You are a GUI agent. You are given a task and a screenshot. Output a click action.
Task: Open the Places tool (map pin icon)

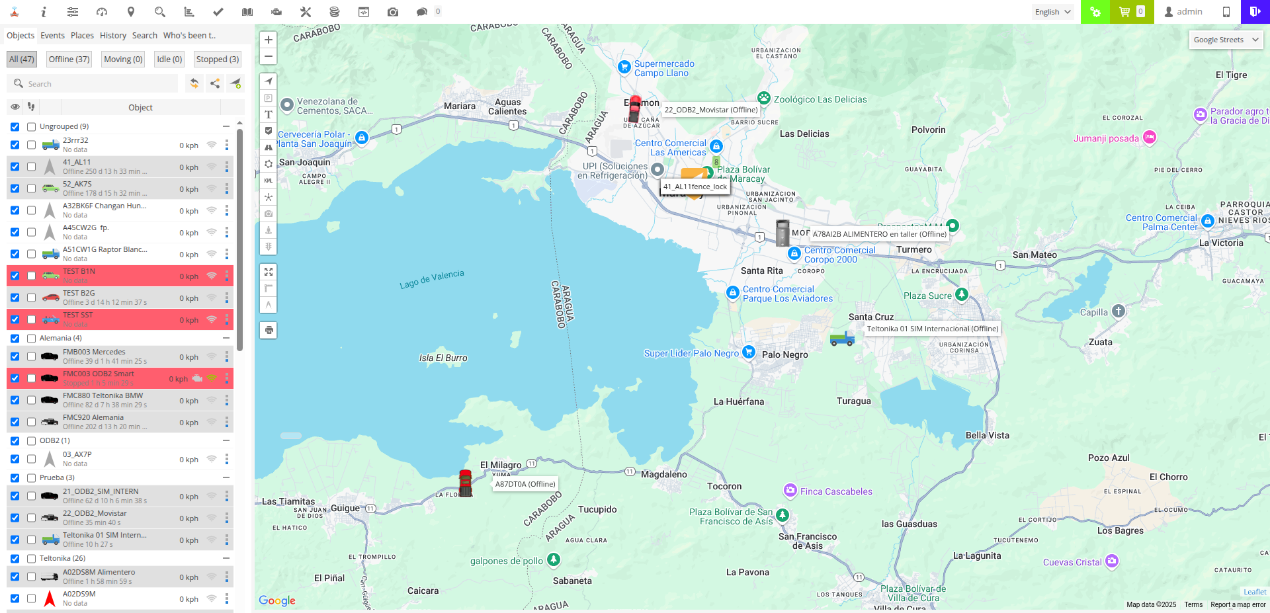point(131,12)
